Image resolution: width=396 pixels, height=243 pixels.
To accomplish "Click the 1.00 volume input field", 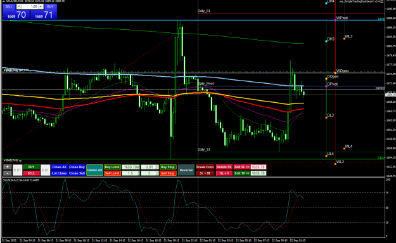I will 30,6.
